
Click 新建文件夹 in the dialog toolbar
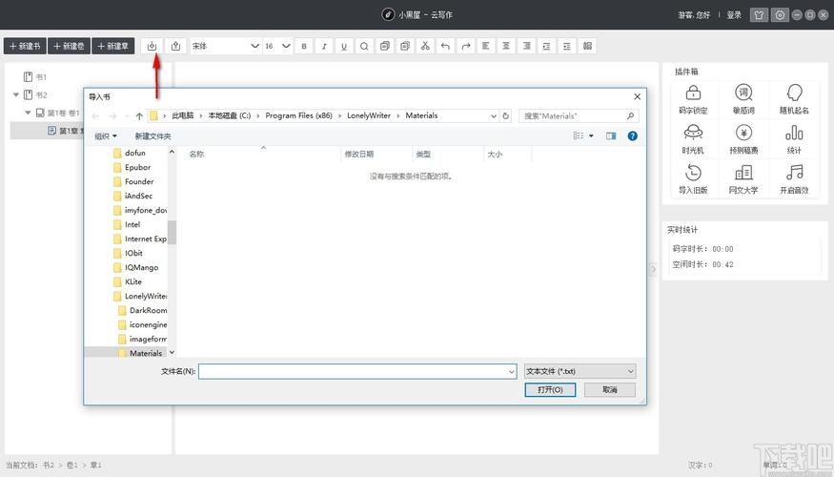pyautogui.click(x=153, y=136)
